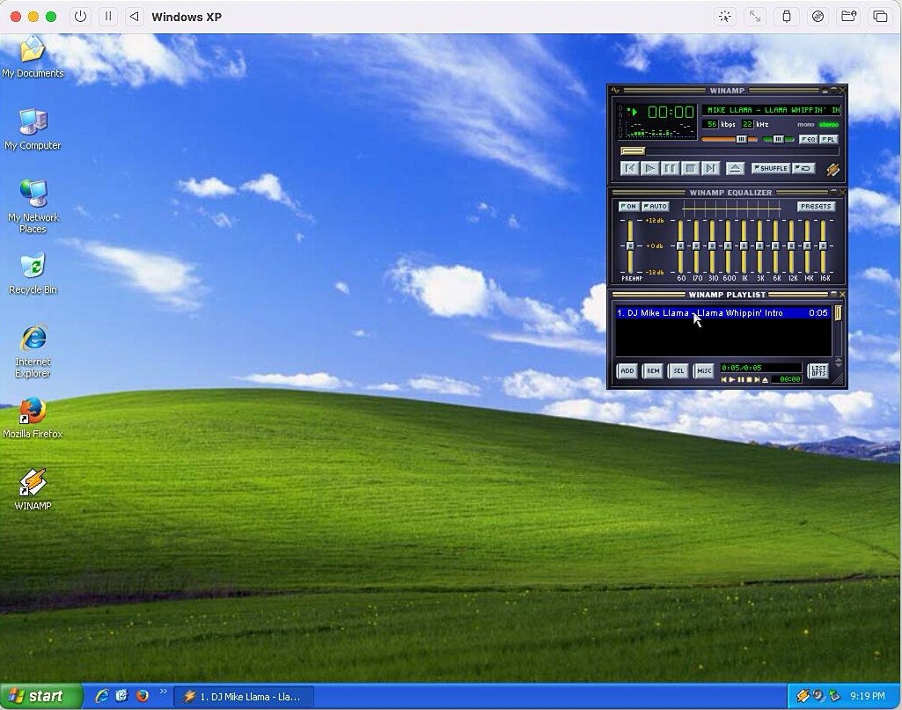Select the Mozilla Firefox desktop icon
Image resolution: width=902 pixels, height=710 pixels.
(33, 419)
